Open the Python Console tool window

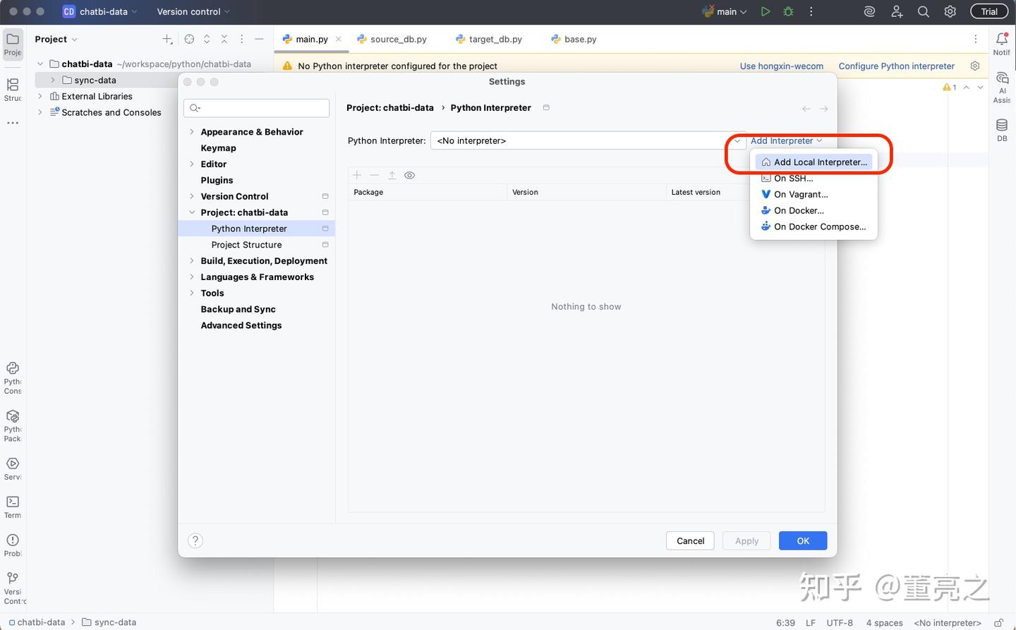tap(13, 377)
